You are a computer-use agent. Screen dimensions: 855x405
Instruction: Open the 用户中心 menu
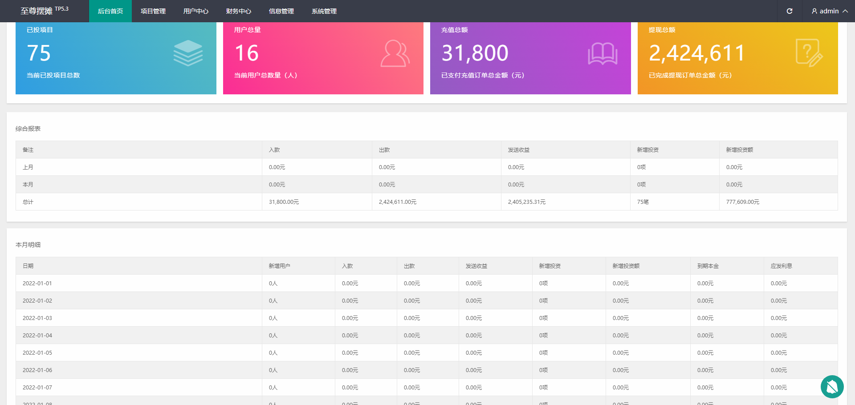[196, 11]
